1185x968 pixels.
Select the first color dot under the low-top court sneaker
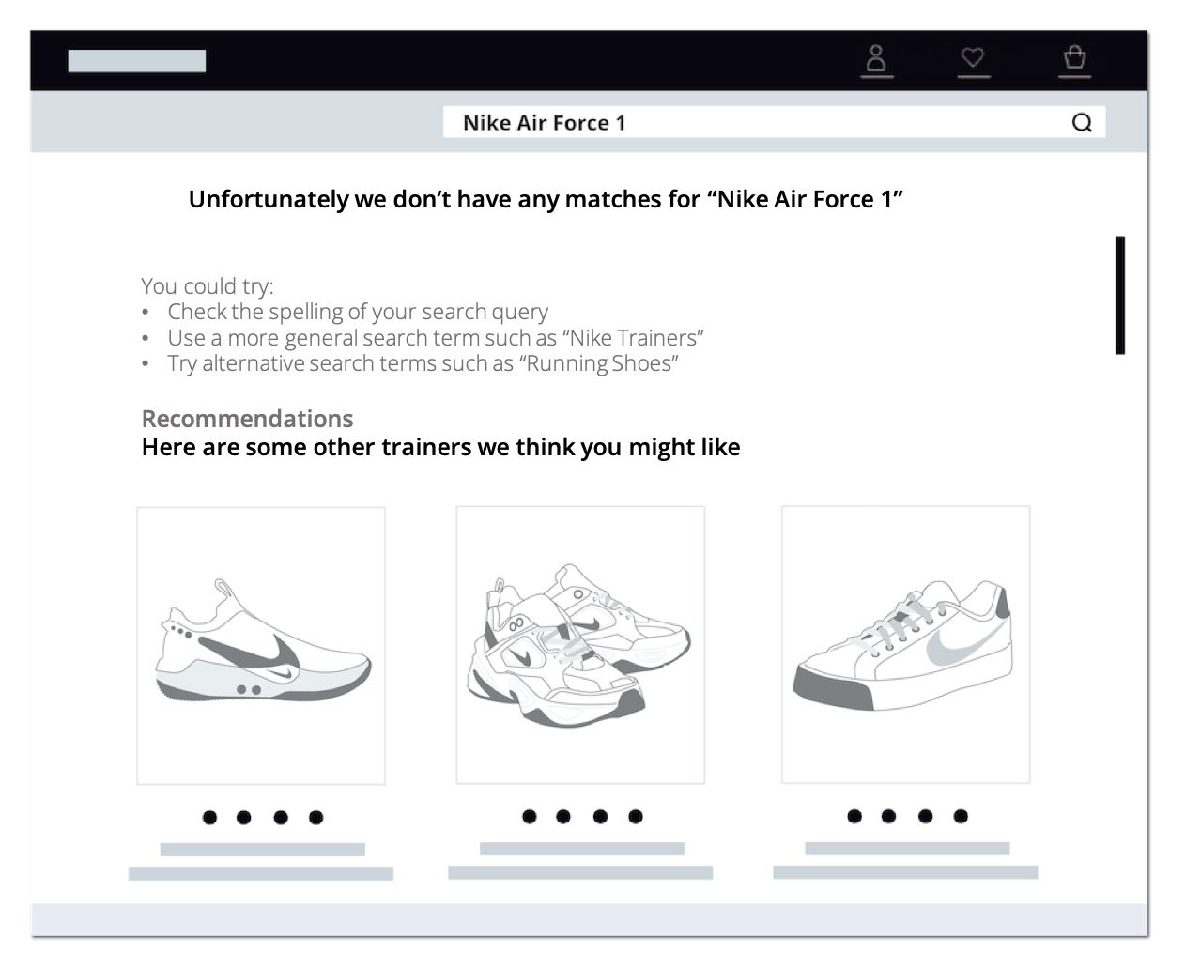tap(854, 816)
